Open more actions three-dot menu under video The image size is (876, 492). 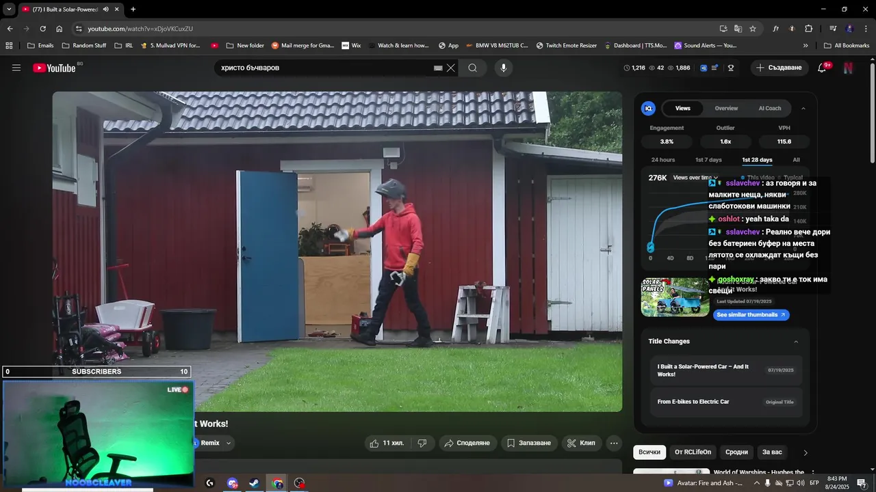(614, 443)
